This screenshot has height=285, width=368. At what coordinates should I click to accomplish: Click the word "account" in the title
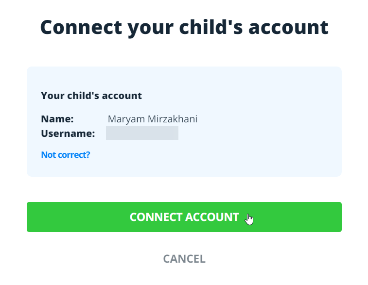click(x=288, y=27)
